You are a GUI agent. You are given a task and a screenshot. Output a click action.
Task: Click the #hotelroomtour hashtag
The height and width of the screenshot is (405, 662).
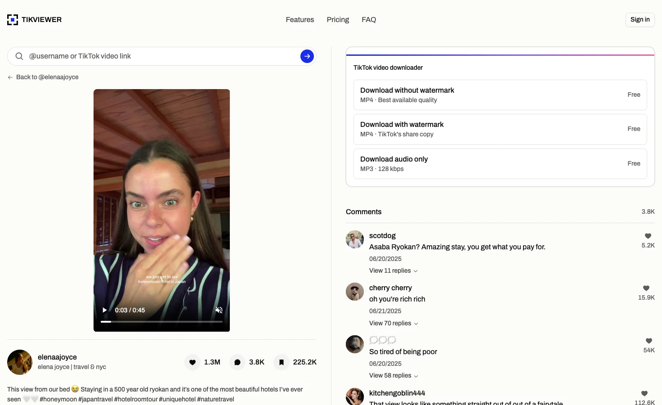pyautogui.click(x=135, y=399)
